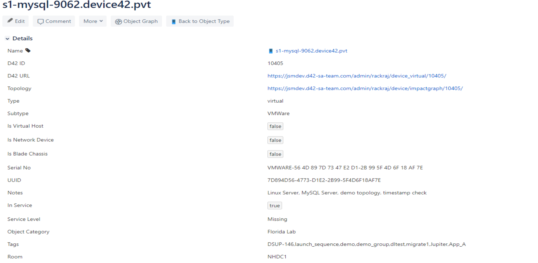The height and width of the screenshot is (263, 538).
Task: Click the Is Virtual Host false badge
Action: [x=275, y=126]
